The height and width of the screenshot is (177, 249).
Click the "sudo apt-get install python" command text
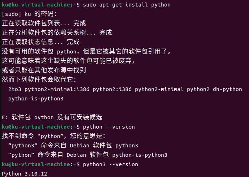click(x=127, y=5)
